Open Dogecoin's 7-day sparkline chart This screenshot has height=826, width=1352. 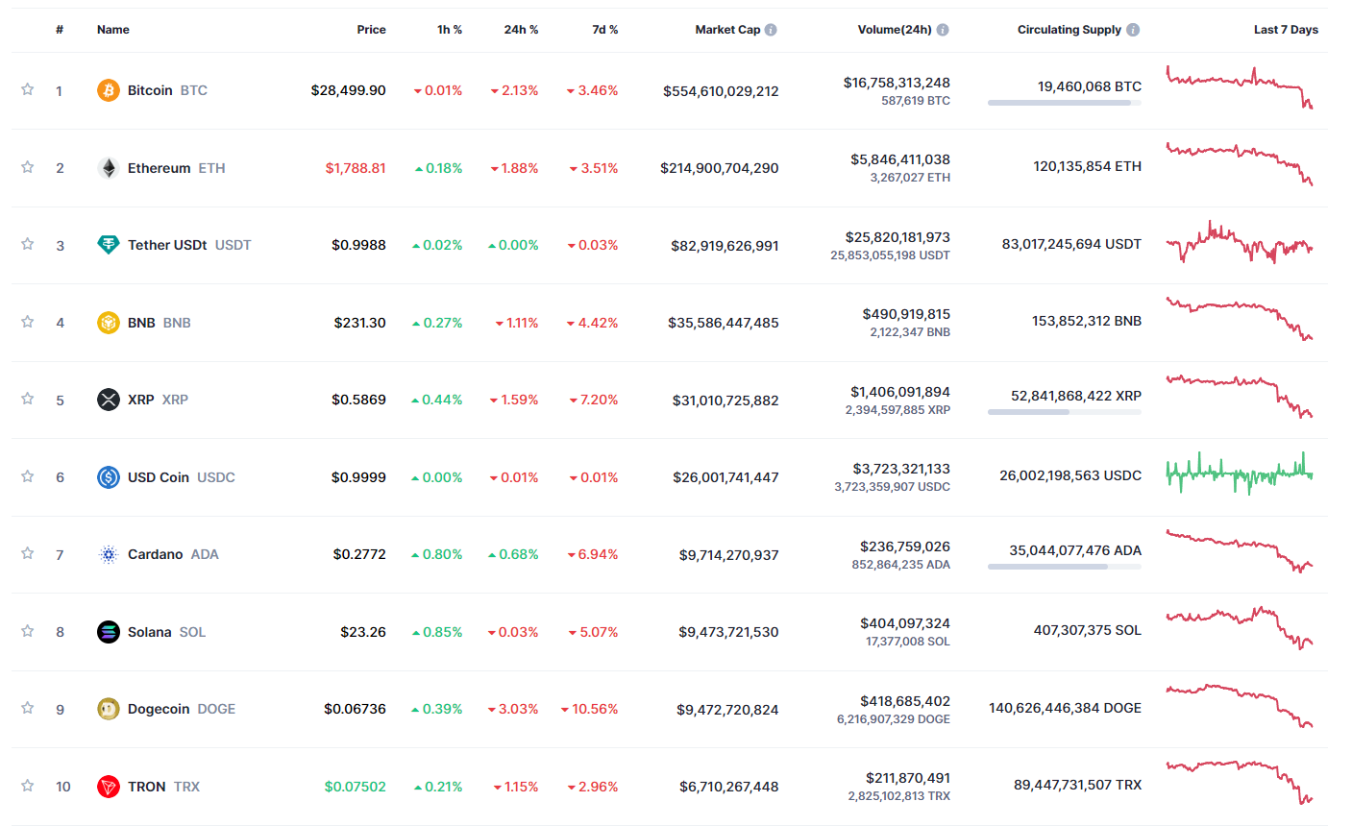pos(1240,706)
